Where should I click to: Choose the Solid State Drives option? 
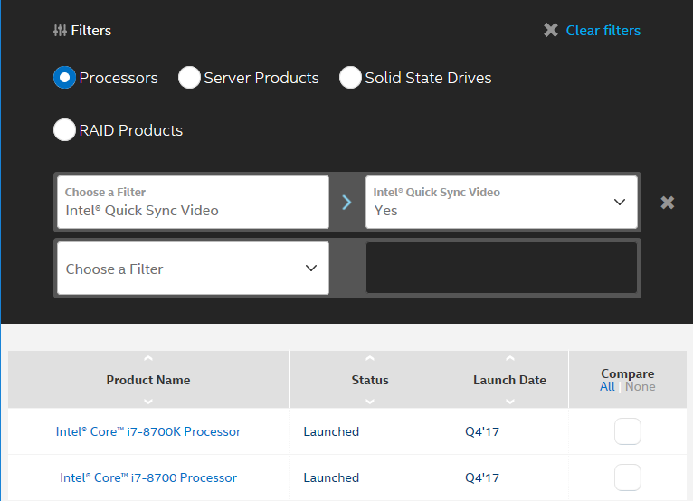(350, 78)
